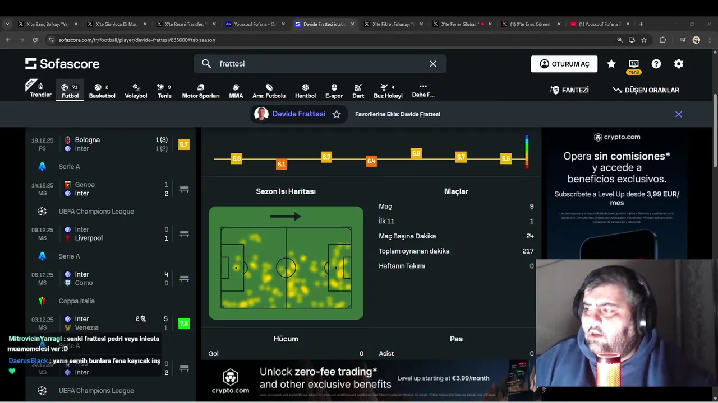Open the browser profile avatar
718x403 pixels.
tap(696, 40)
